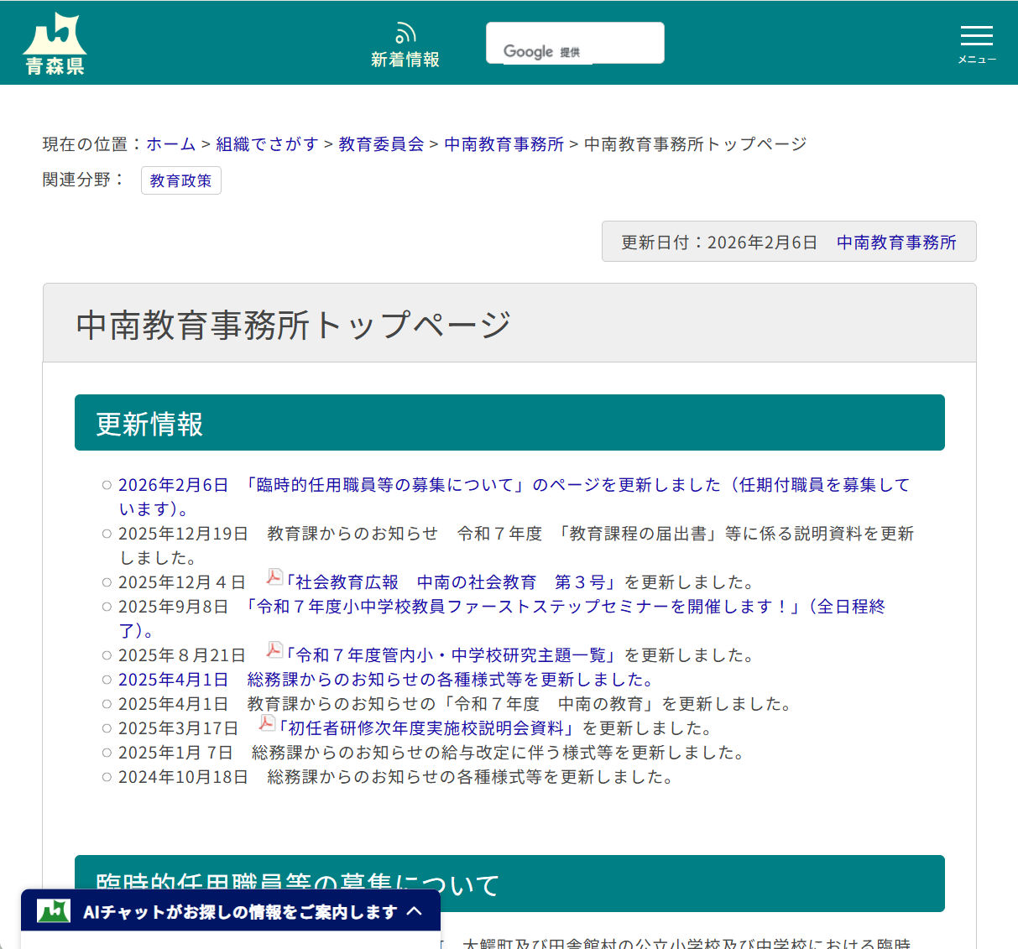Open PDF icon for 初任者研修説明会資料
The width and height of the screenshot is (1018, 949).
(x=266, y=722)
